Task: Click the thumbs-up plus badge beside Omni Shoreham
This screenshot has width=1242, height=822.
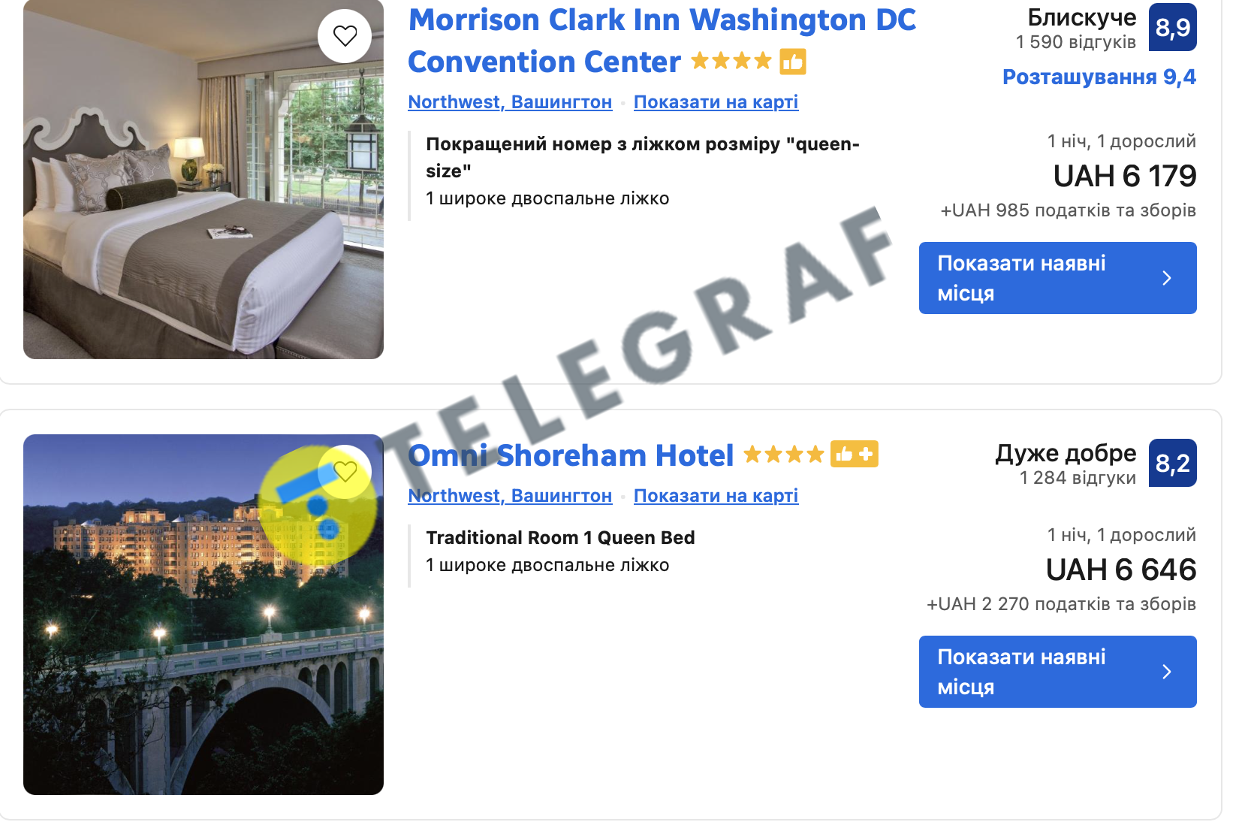Action: (x=855, y=454)
